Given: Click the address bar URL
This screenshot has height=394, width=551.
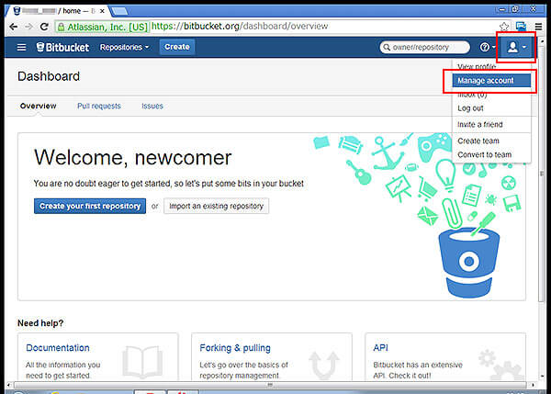Looking at the screenshot, I should coord(240,26).
